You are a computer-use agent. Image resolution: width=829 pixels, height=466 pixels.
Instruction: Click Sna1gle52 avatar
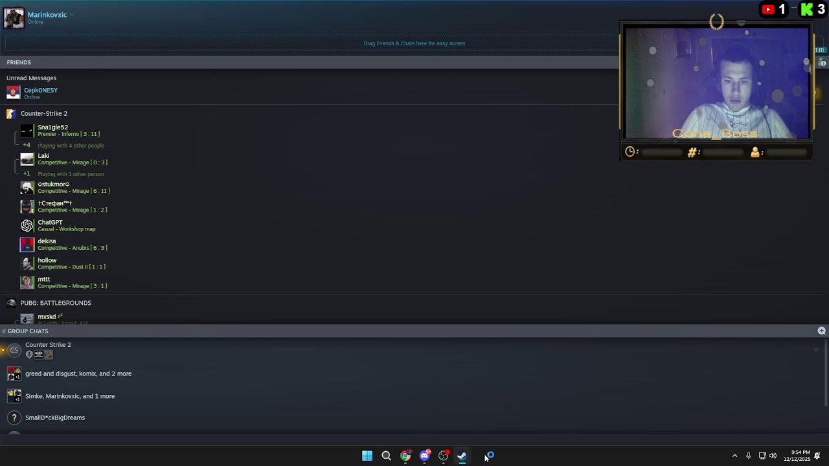pyautogui.click(x=27, y=131)
